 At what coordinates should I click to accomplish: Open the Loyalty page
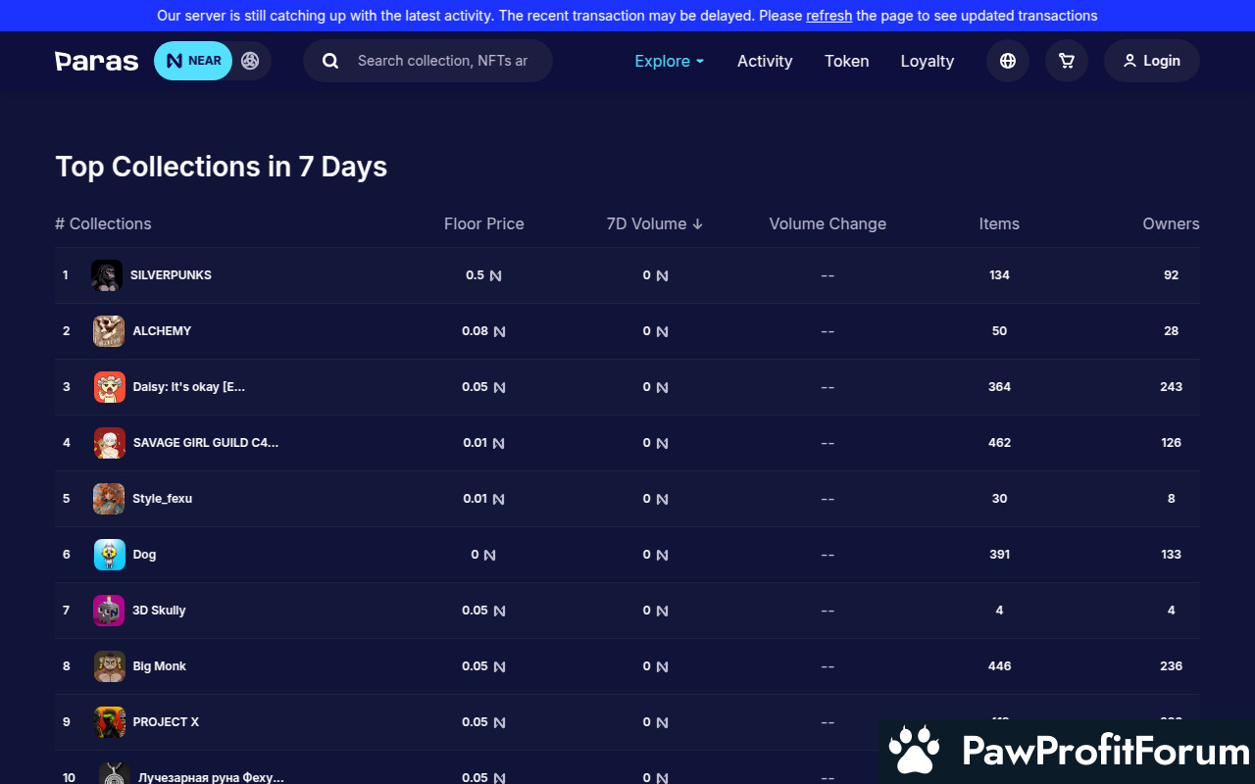(x=927, y=61)
